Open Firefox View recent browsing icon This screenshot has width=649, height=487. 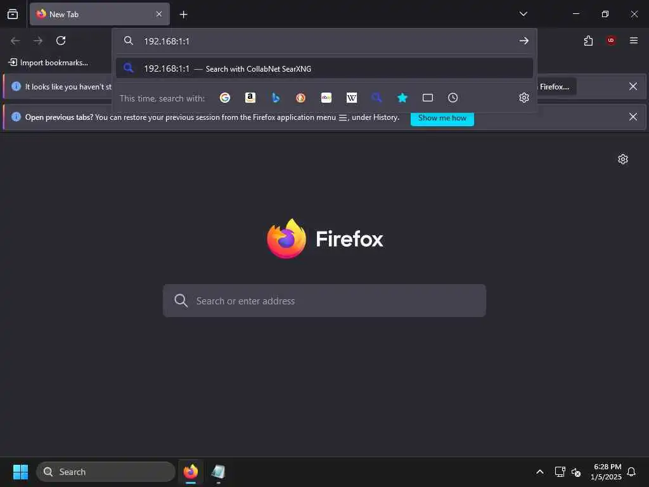click(x=13, y=14)
